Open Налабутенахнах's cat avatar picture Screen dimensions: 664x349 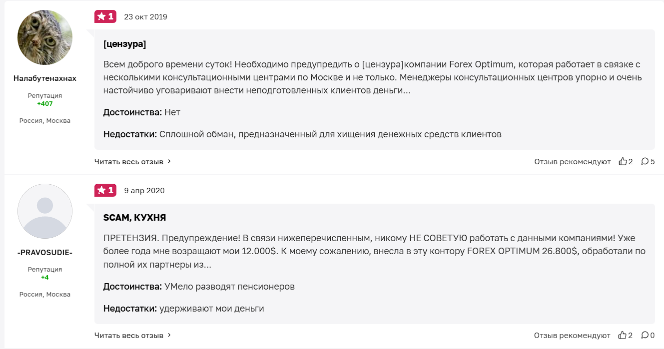(x=45, y=37)
